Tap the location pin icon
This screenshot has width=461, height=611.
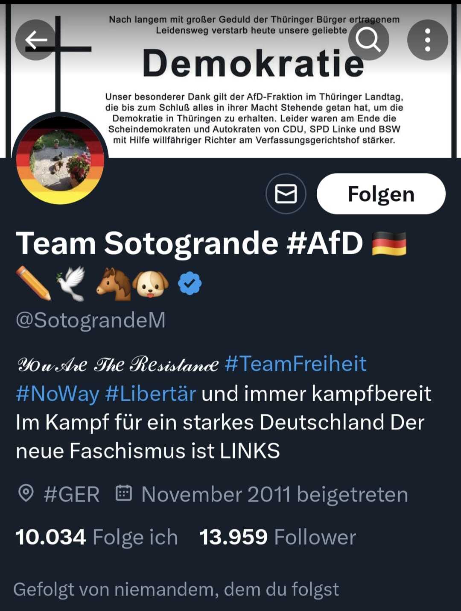pos(26,493)
